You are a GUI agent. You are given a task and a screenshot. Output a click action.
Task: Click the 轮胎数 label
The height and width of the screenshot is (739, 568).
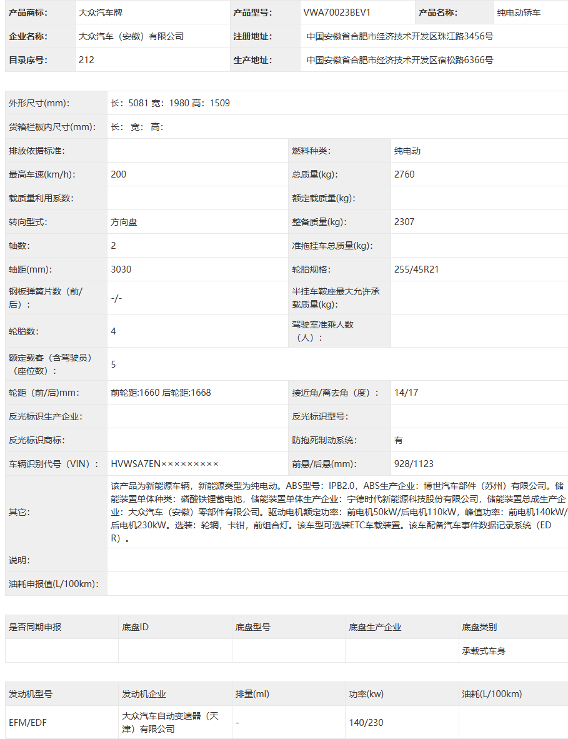[24, 331]
